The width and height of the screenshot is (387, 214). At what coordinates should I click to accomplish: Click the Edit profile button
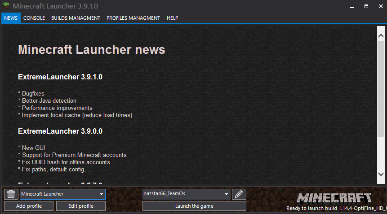coord(81,206)
